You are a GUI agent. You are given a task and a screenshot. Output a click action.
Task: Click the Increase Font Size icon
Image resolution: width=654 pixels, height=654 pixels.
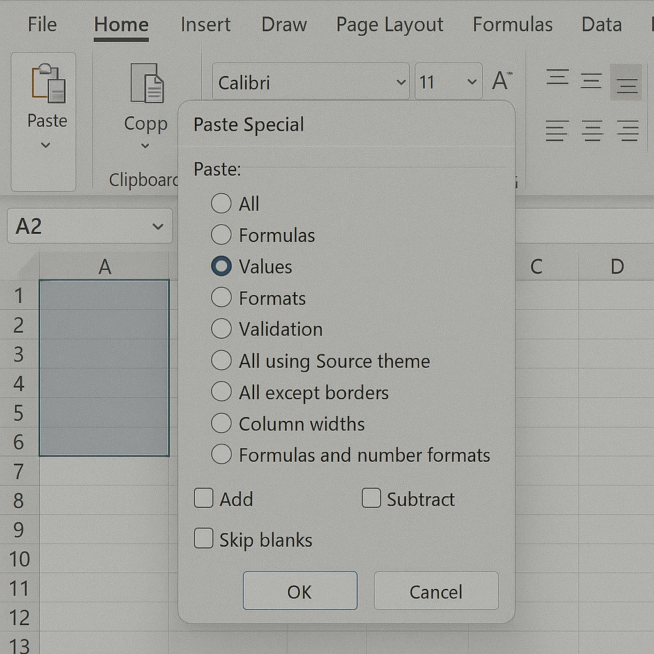501,81
